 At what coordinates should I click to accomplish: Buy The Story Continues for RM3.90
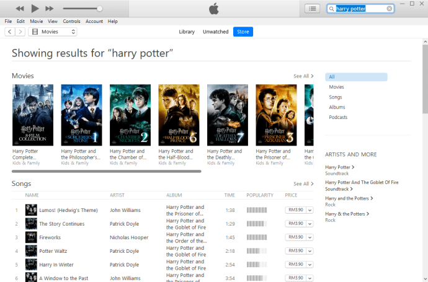pyautogui.click(x=295, y=224)
